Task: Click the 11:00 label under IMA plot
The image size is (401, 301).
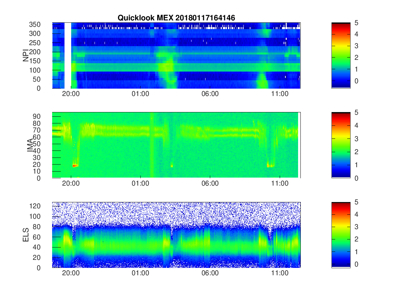Action: tap(279, 184)
